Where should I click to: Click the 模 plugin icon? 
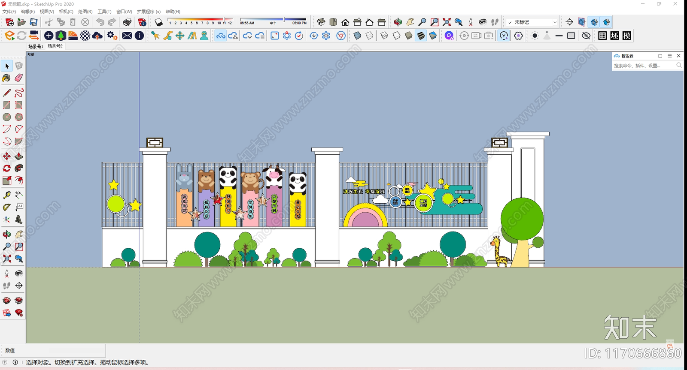click(627, 36)
